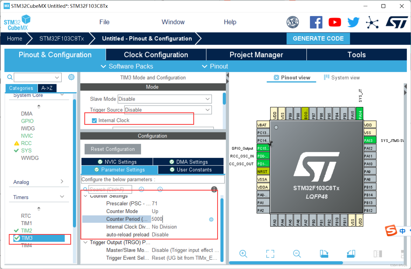This screenshot has height=269, width=411.
Task: Open the ST logo link
Action: [x=397, y=22]
